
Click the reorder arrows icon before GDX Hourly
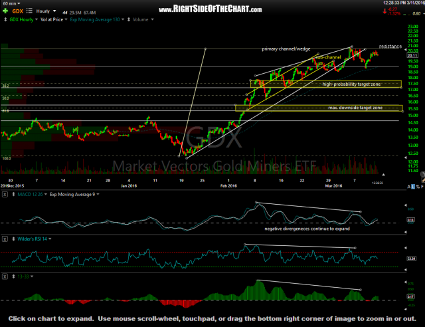(5, 19)
